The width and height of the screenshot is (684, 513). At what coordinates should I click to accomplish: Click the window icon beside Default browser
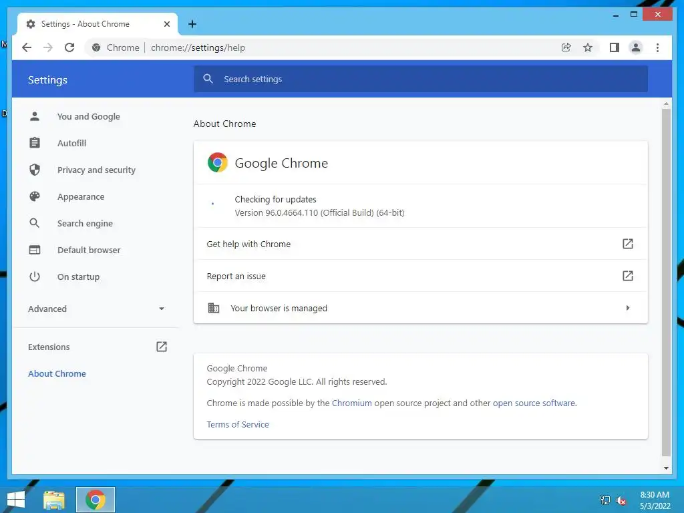click(x=35, y=250)
